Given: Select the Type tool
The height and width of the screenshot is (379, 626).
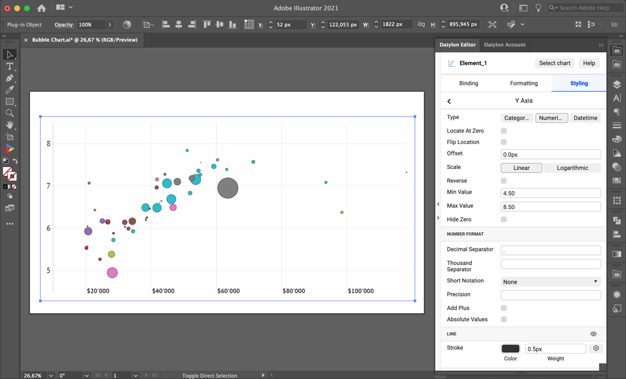Looking at the screenshot, I should 9,66.
